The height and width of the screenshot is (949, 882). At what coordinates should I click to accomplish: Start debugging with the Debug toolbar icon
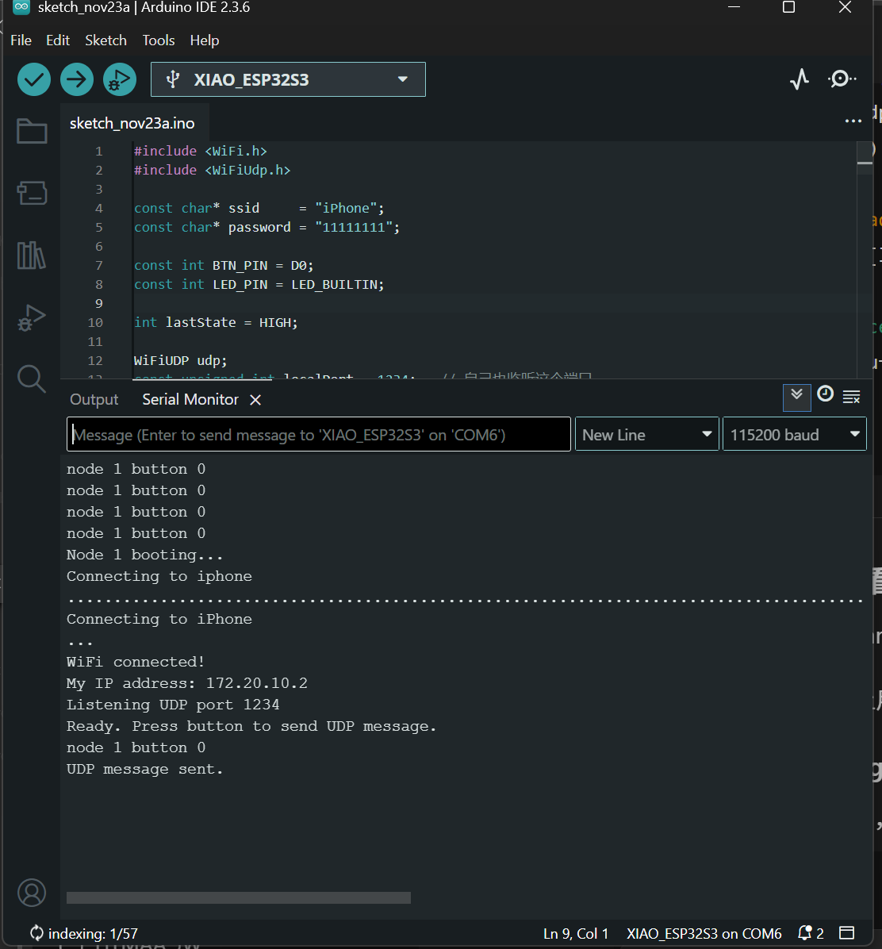[x=120, y=79]
